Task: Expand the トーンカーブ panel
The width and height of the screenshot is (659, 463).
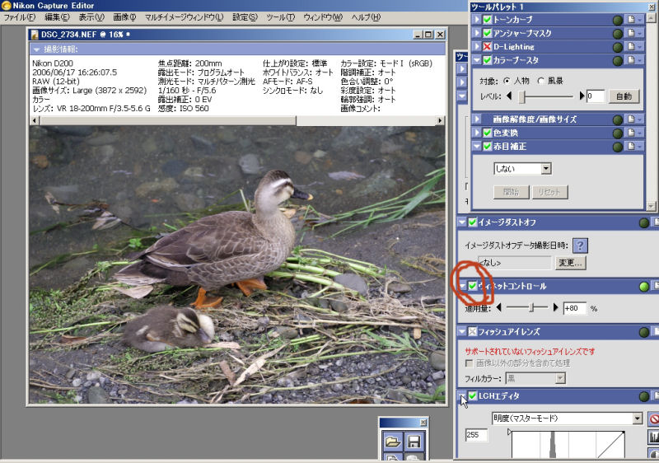Action: tap(477, 20)
